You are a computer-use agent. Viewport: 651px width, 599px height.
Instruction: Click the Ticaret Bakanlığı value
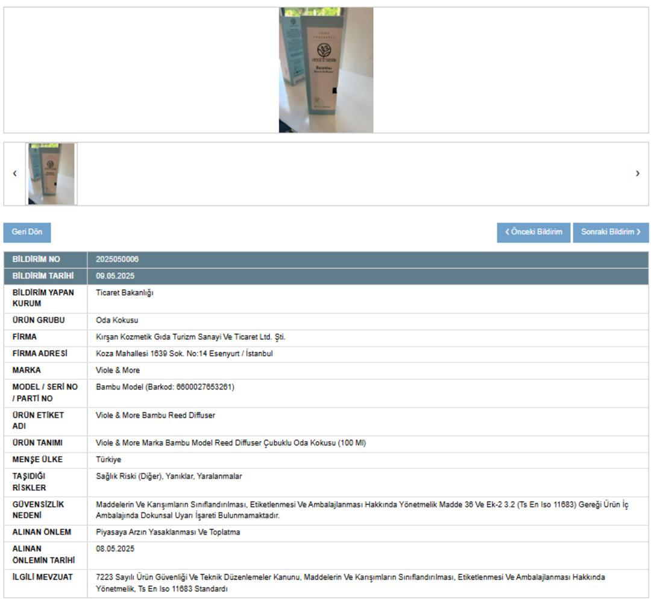[x=125, y=293]
